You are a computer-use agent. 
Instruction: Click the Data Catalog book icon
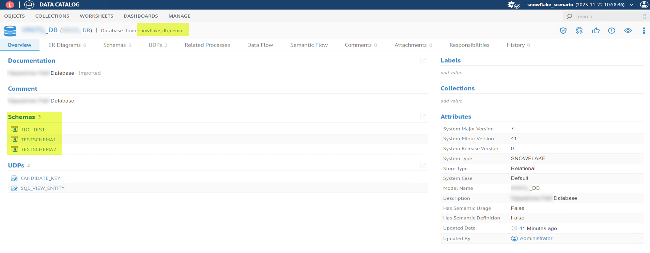tap(29, 5)
